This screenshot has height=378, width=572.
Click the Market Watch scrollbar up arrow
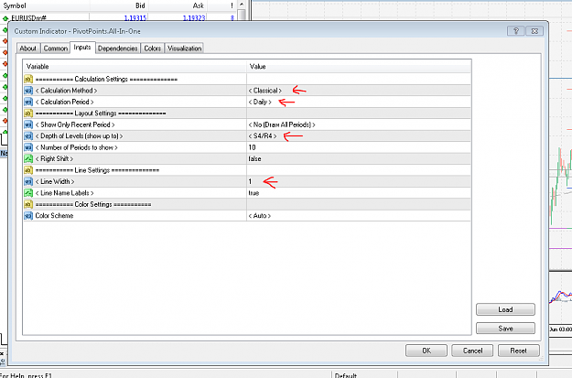pos(242,5)
